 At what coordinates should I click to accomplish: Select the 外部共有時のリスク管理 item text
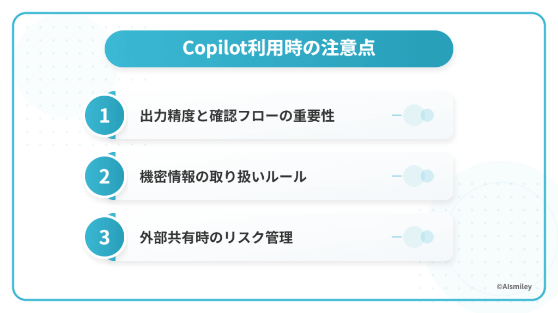pyautogui.click(x=216, y=237)
